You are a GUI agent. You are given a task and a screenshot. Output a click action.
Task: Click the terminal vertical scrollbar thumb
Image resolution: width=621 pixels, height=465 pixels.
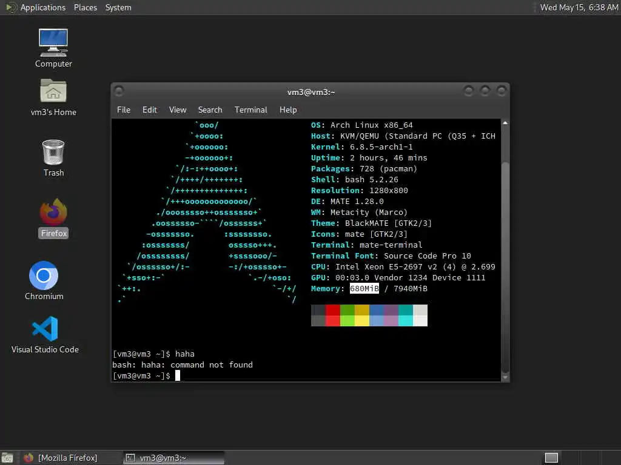click(505, 267)
